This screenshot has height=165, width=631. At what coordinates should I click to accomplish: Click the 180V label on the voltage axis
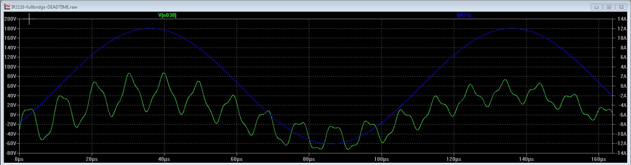tap(9, 28)
